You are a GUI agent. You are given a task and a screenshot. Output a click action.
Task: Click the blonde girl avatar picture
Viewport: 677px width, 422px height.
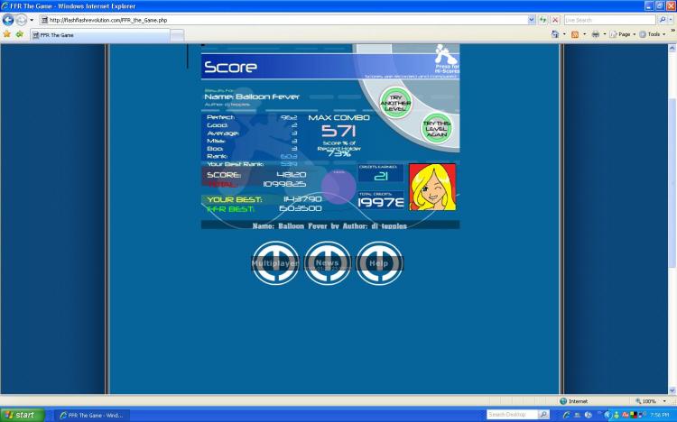tap(432, 187)
